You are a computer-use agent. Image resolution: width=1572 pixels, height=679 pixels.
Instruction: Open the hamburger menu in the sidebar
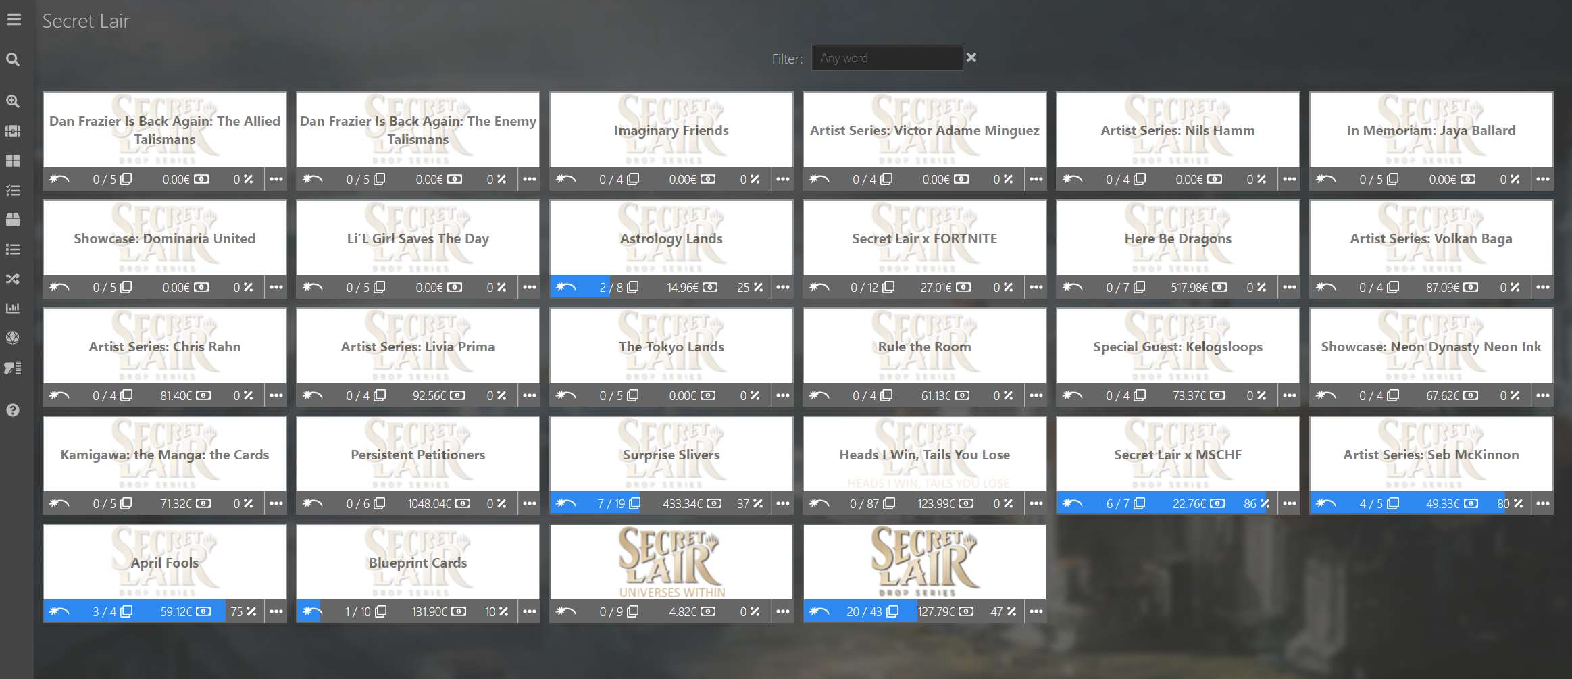pos(14,20)
